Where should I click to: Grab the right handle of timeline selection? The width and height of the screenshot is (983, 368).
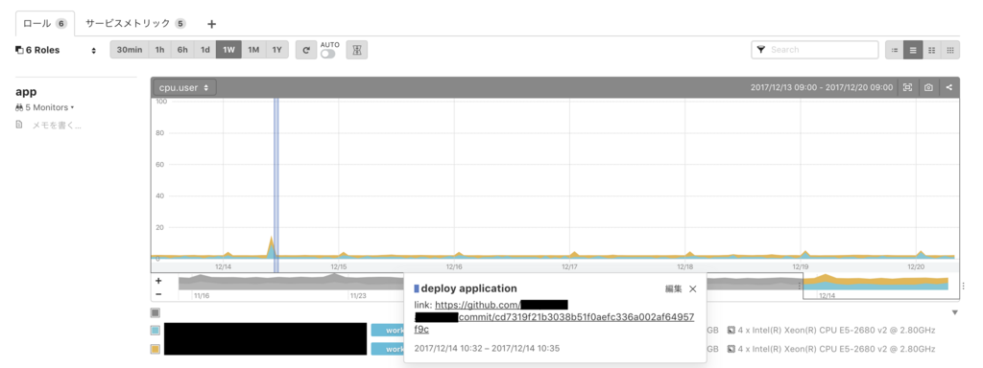click(x=962, y=286)
